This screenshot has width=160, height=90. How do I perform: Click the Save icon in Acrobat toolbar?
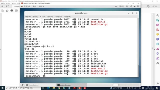2,10
